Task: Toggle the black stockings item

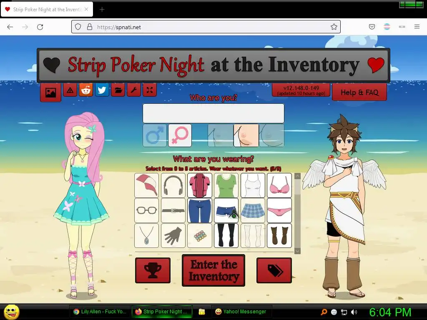Action: pyautogui.click(x=226, y=236)
